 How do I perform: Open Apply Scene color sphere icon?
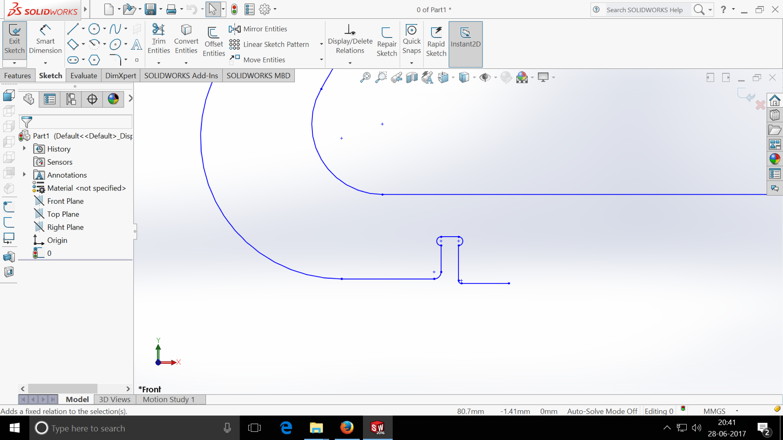[x=522, y=77]
